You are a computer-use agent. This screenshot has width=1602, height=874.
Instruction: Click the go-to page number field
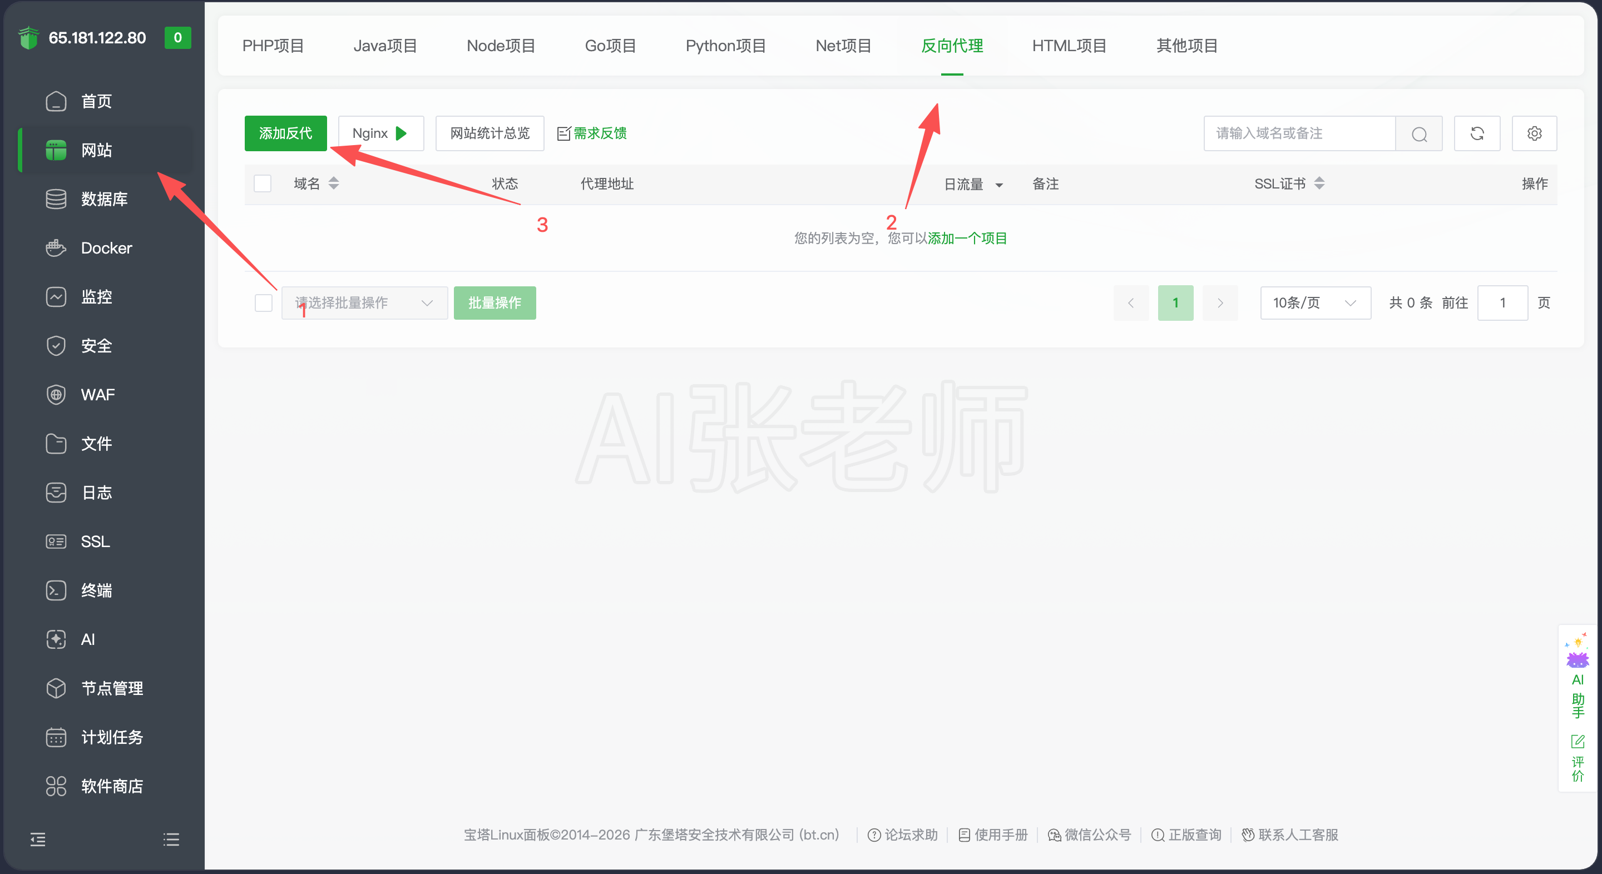(1502, 304)
